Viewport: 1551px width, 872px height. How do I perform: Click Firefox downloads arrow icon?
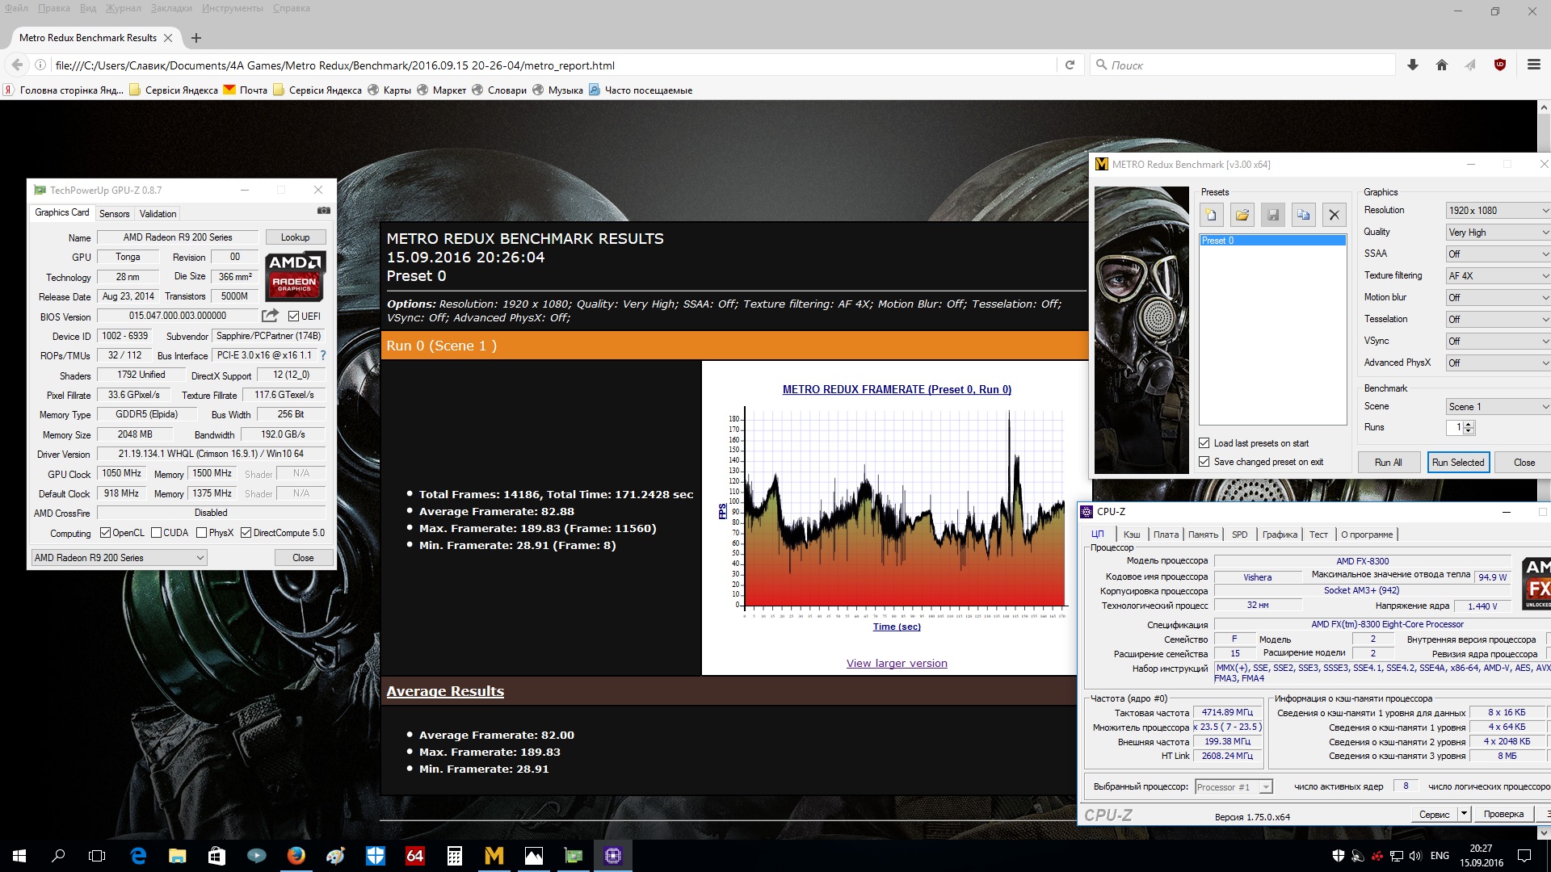tap(1412, 65)
